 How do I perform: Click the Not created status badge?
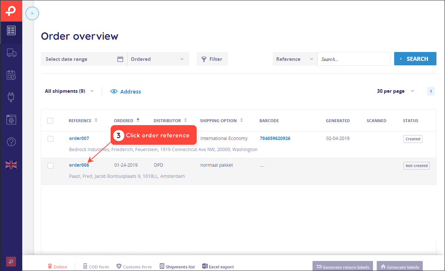416,166
